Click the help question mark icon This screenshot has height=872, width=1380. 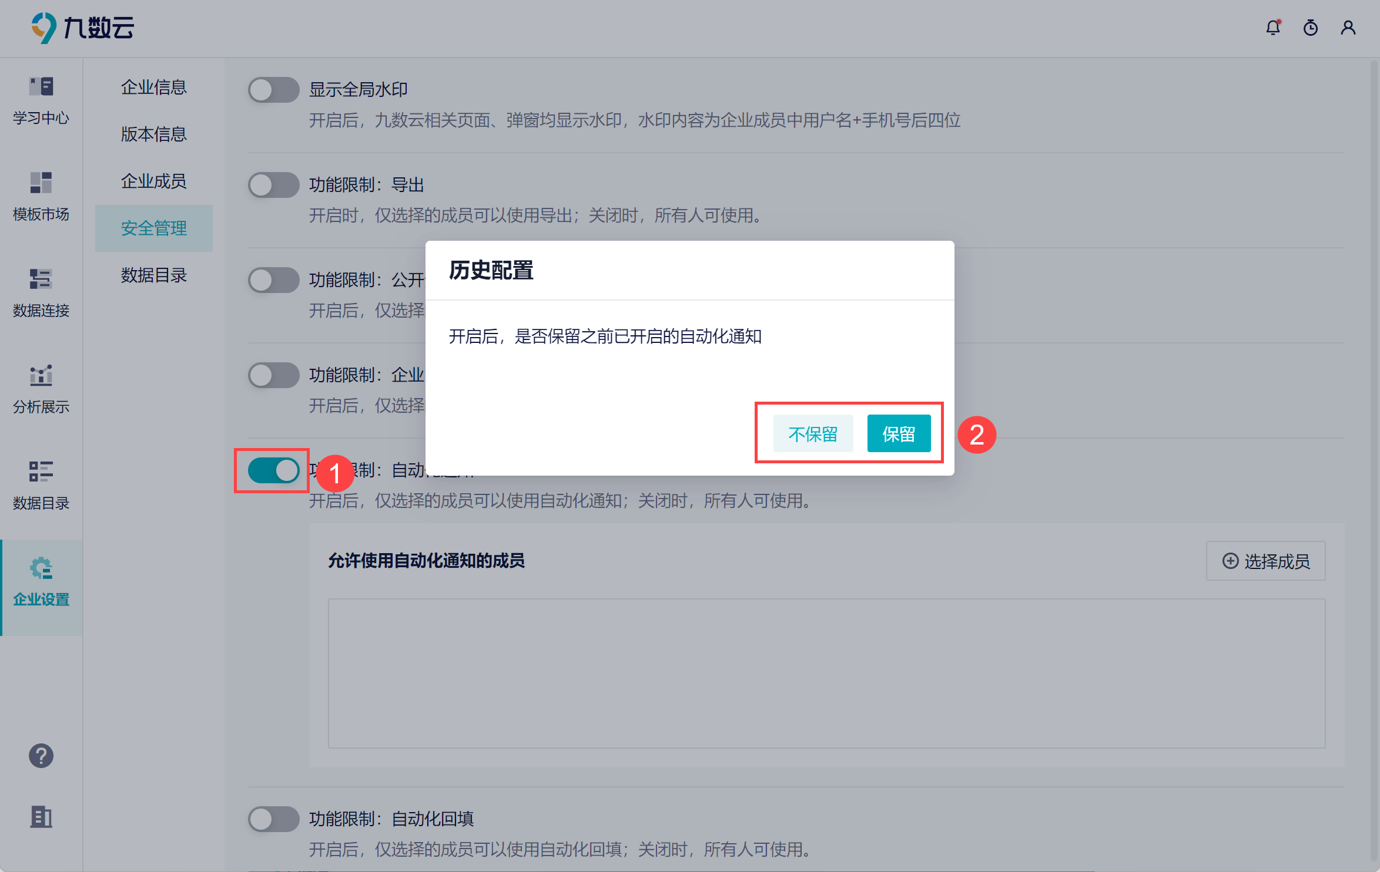point(41,756)
